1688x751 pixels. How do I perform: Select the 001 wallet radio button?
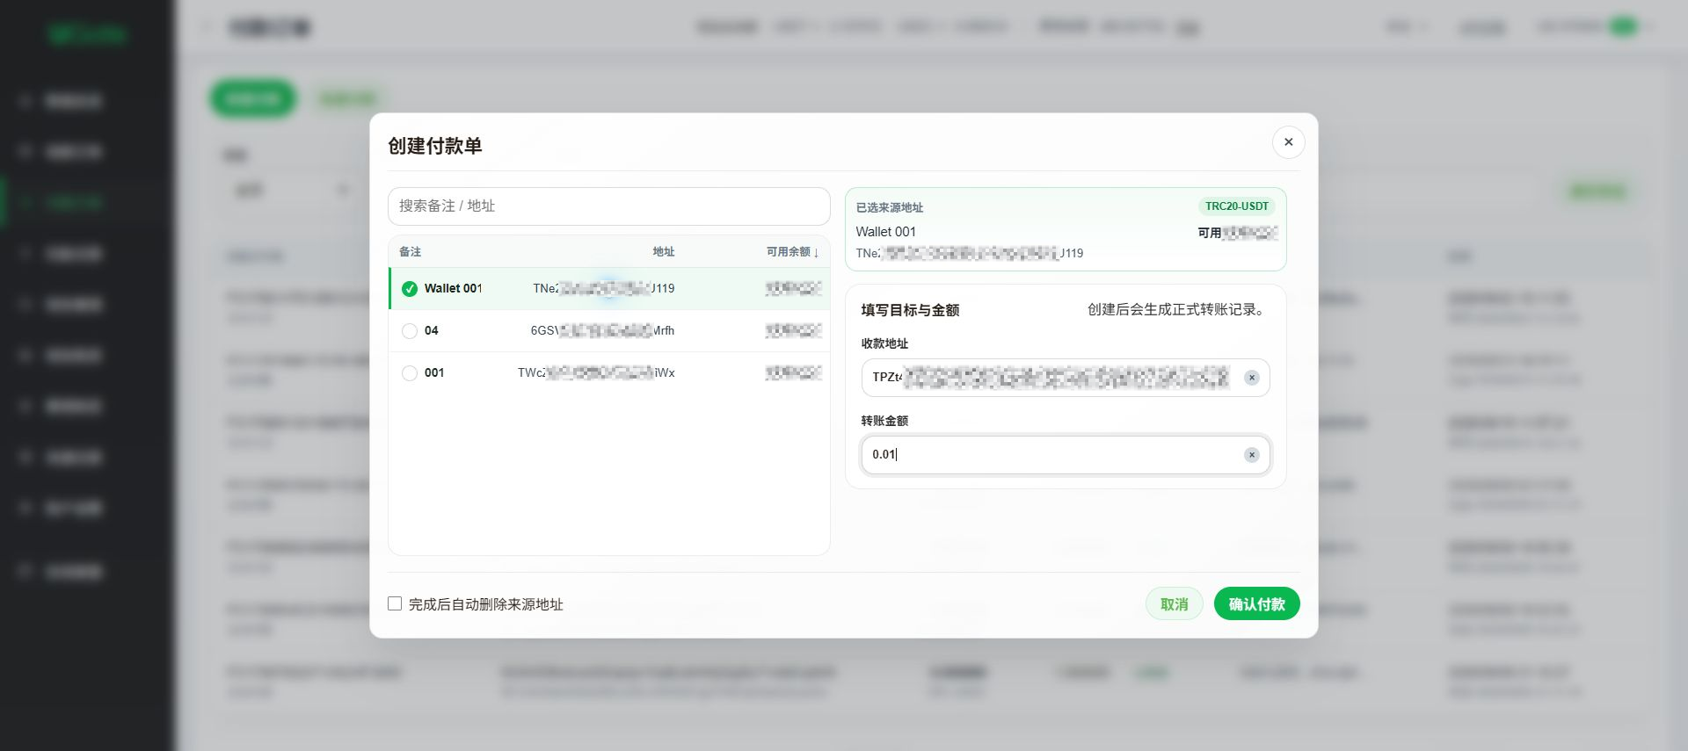(410, 373)
